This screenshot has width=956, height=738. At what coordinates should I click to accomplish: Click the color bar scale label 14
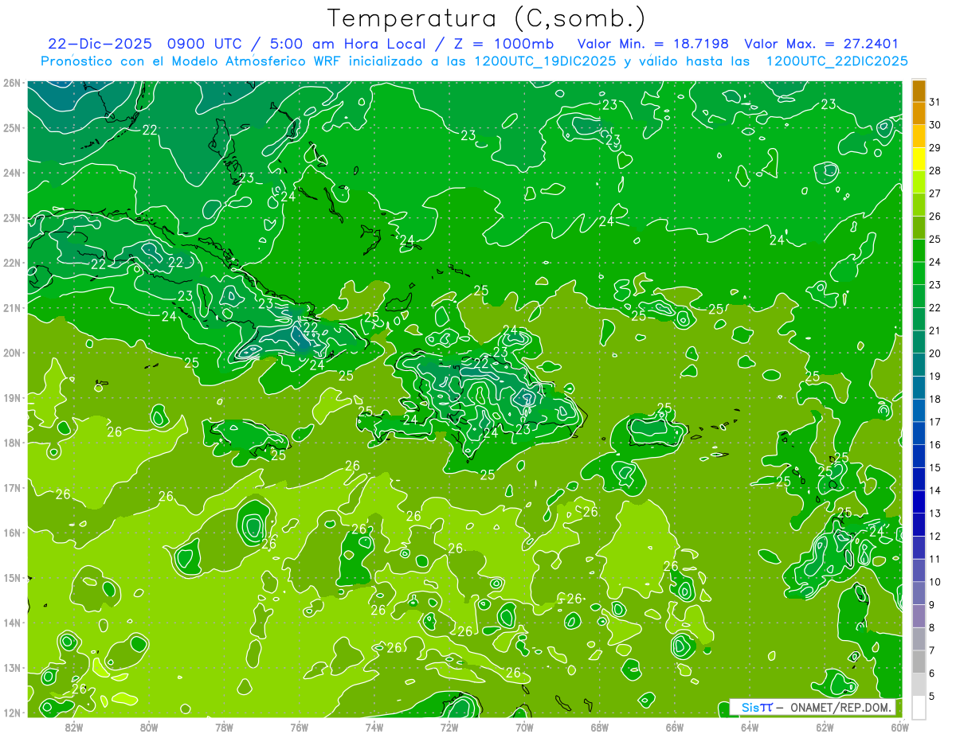pyautogui.click(x=935, y=490)
